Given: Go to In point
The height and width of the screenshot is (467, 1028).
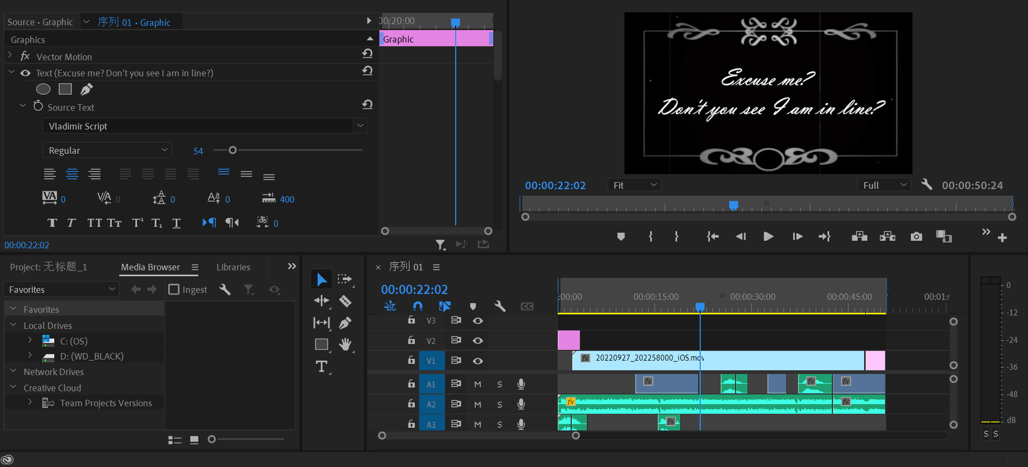Looking at the screenshot, I should point(713,236).
